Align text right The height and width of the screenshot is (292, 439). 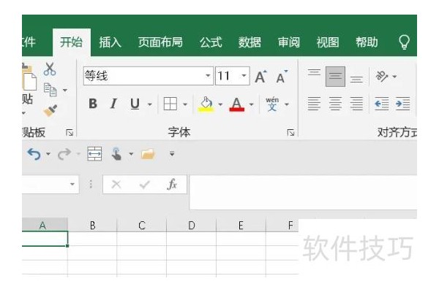(356, 104)
